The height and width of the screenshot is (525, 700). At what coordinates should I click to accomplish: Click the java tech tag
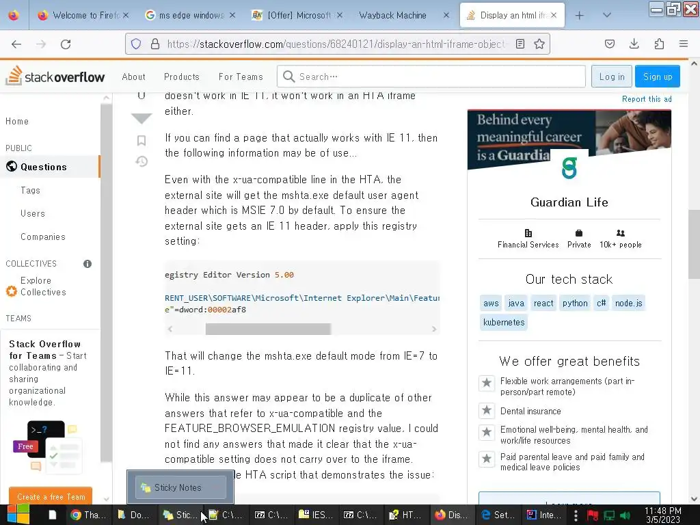[x=516, y=303]
